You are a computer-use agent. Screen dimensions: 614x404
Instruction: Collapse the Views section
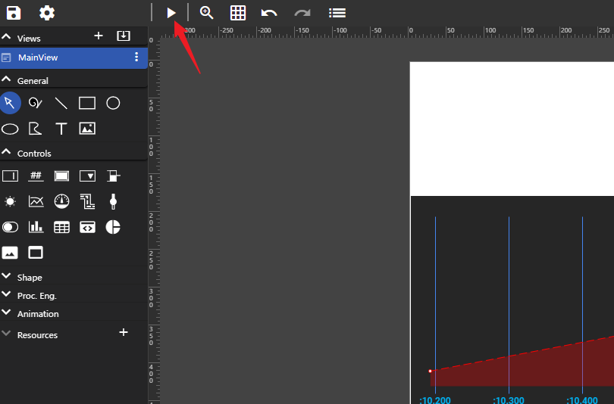6,37
